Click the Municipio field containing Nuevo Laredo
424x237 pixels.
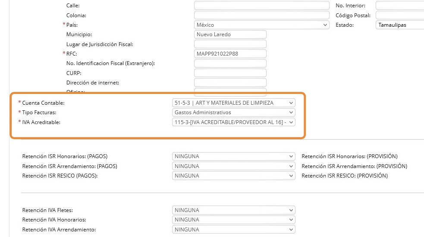(230, 34)
